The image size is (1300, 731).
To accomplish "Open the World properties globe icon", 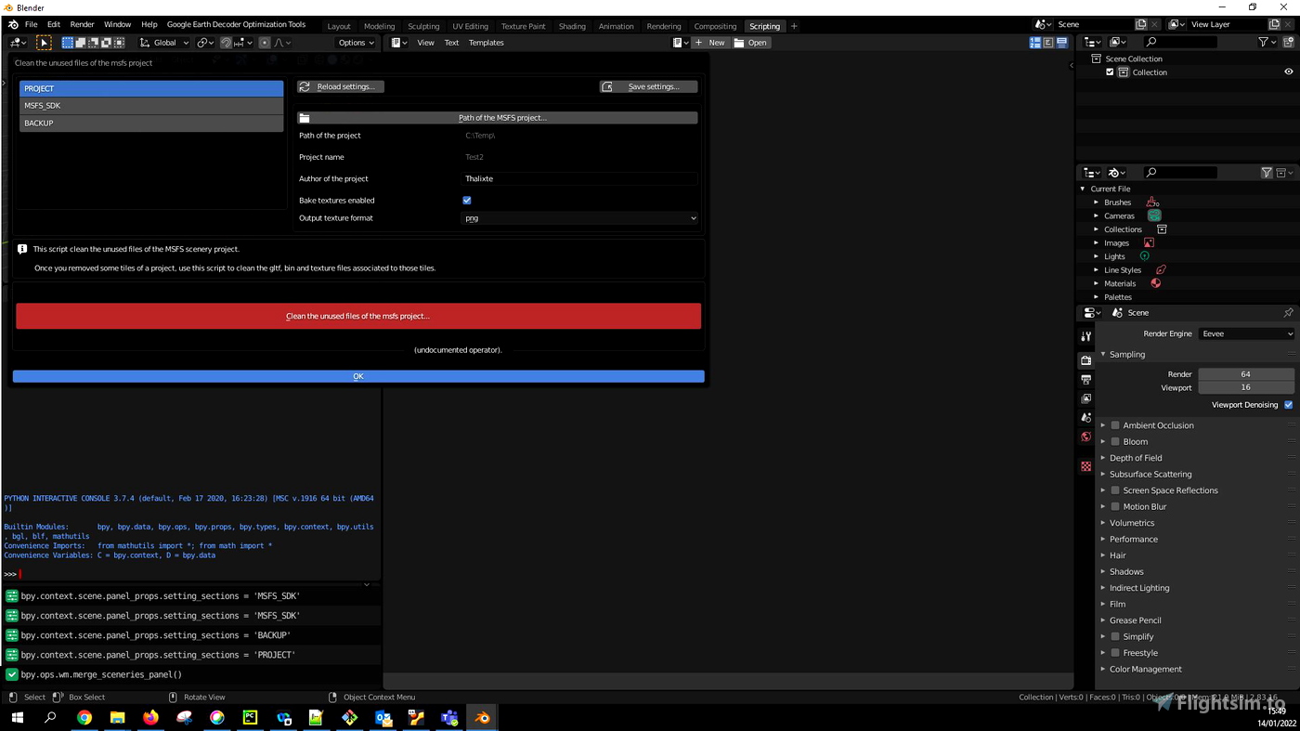I will coord(1085,437).
